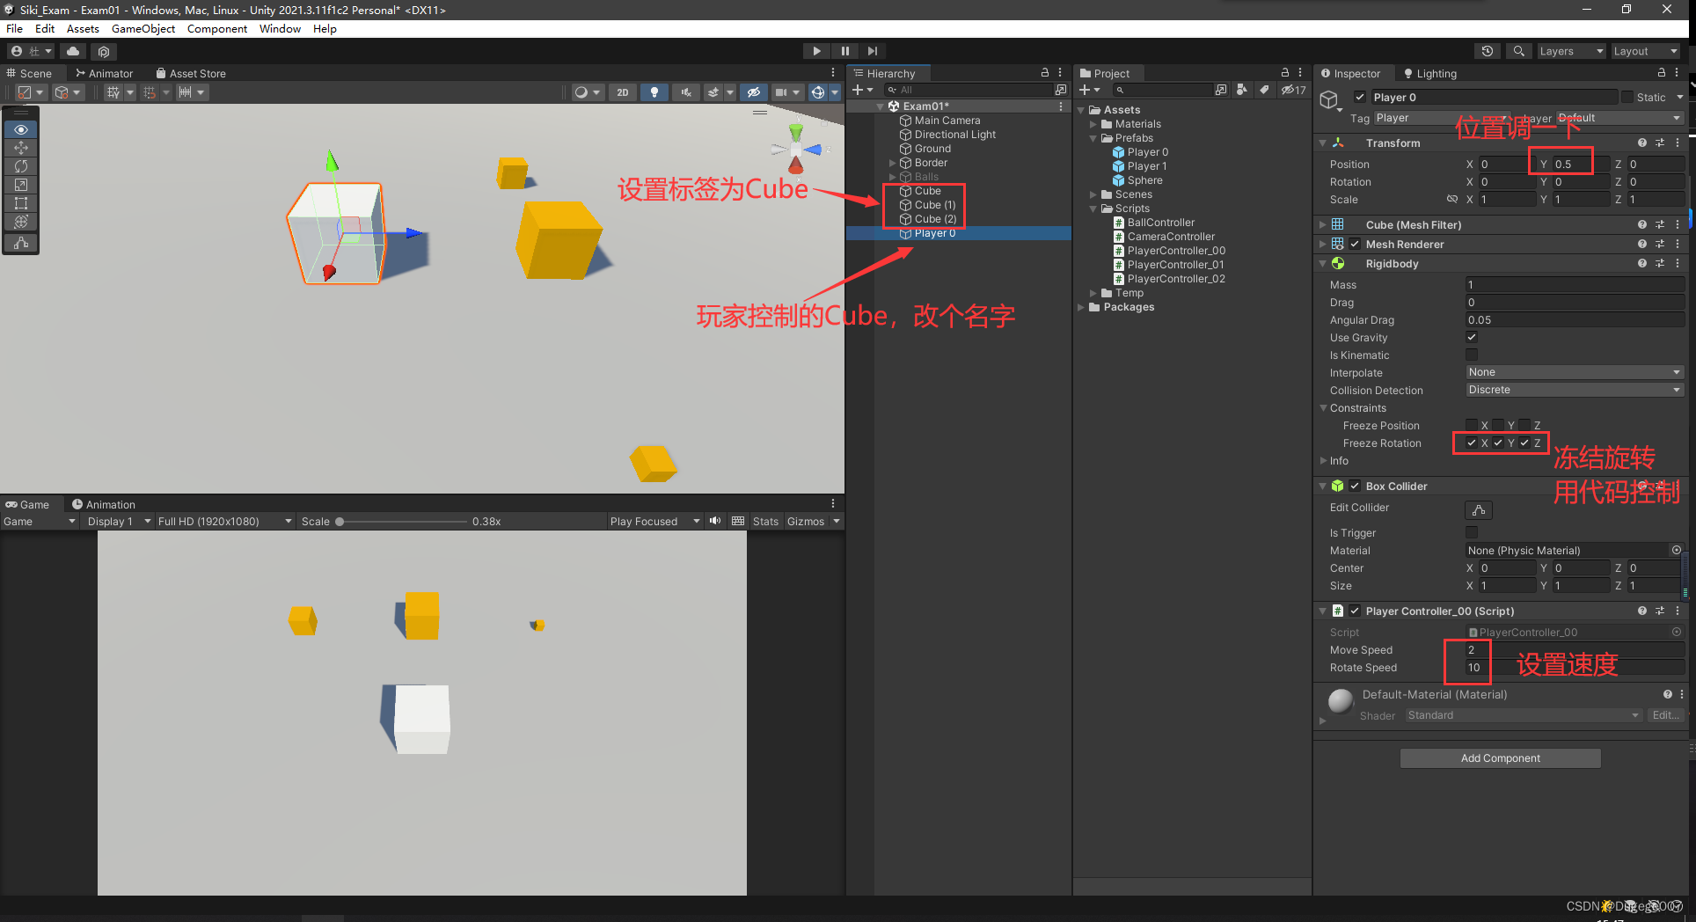Open Interpolate dropdown set to None
Viewport: 1696px width, 922px height.
click(1574, 372)
